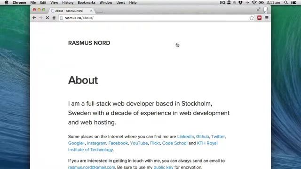The width and height of the screenshot is (301, 169).
Task: Toggle Chrome fullscreen arrows icon
Action: (259, 9)
